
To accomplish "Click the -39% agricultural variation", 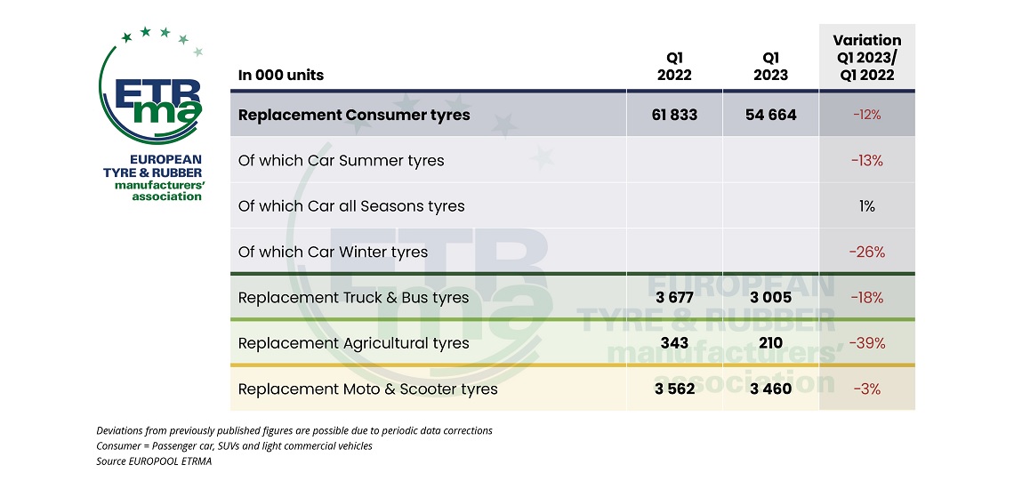I will click(866, 343).
